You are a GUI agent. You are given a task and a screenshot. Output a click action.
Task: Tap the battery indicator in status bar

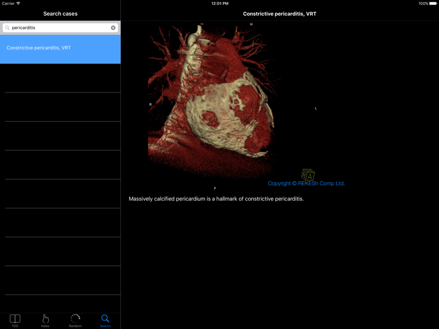pos(433,4)
